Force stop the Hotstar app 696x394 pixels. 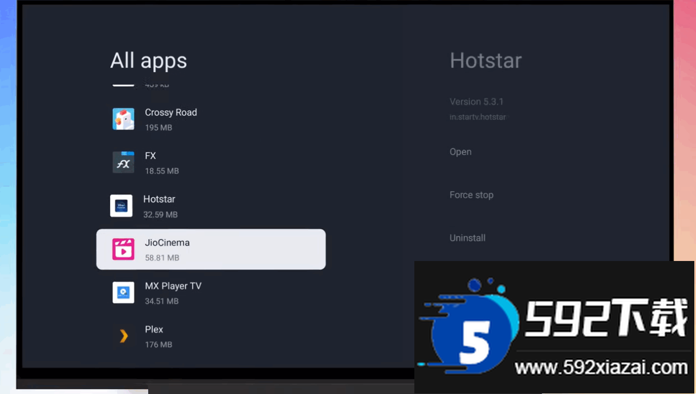coord(471,194)
